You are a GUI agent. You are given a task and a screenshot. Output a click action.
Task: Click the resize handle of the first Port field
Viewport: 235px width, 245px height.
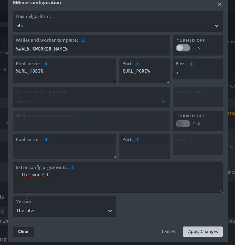click(168, 82)
